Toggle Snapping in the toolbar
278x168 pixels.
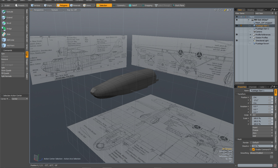pyautogui.click(x=147, y=6)
